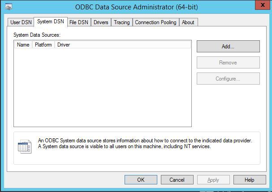Click the Remove button
Viewport: 272px width, 192px height.
(x=228, y=62)
